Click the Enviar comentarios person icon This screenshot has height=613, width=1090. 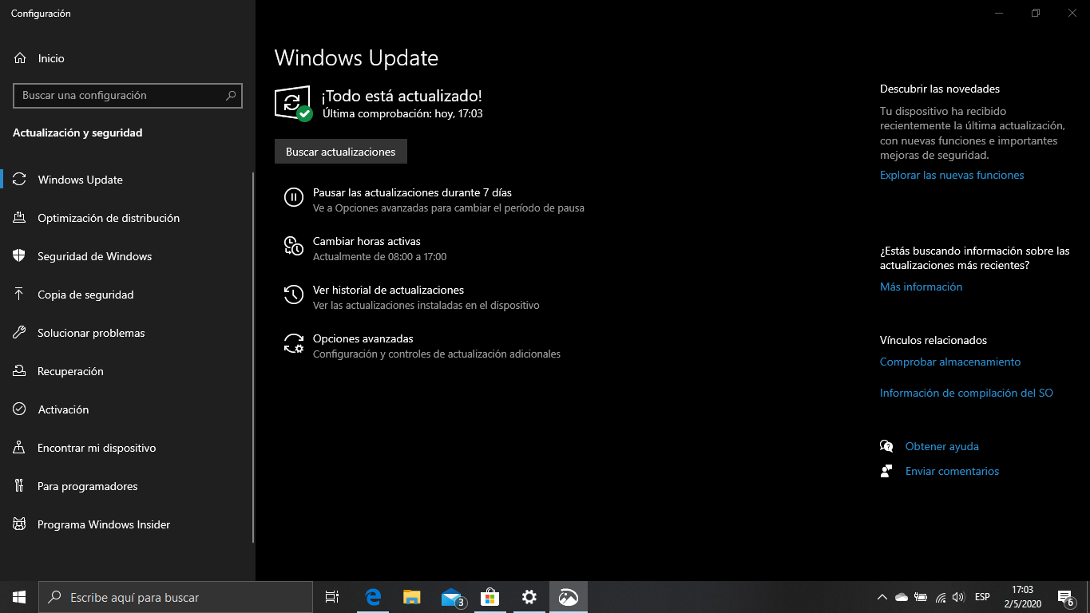point(886,471)
